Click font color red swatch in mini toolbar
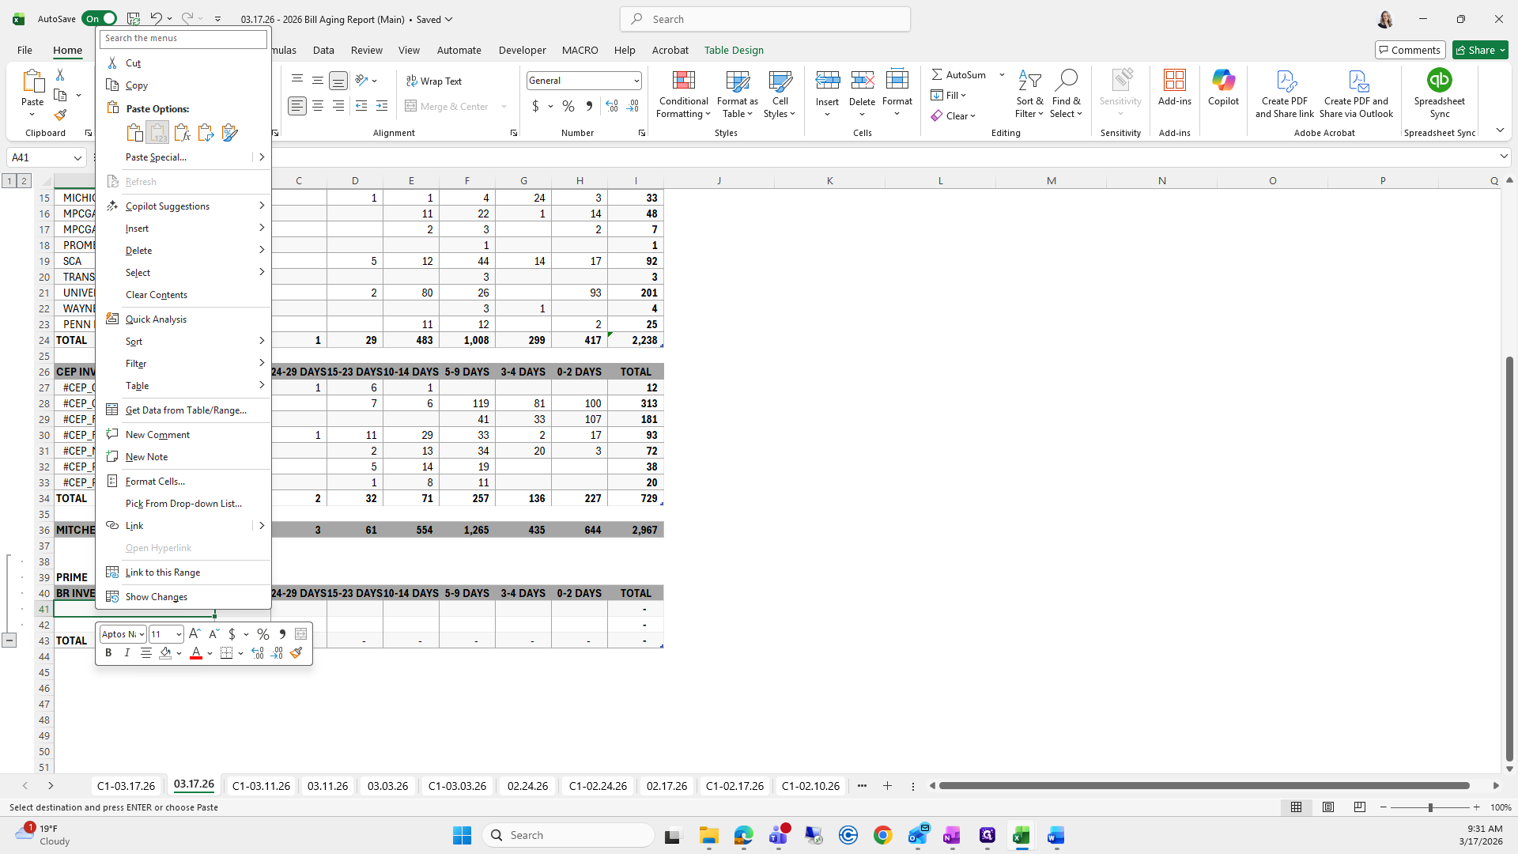1518x854 pixels. tap(195, 653)
